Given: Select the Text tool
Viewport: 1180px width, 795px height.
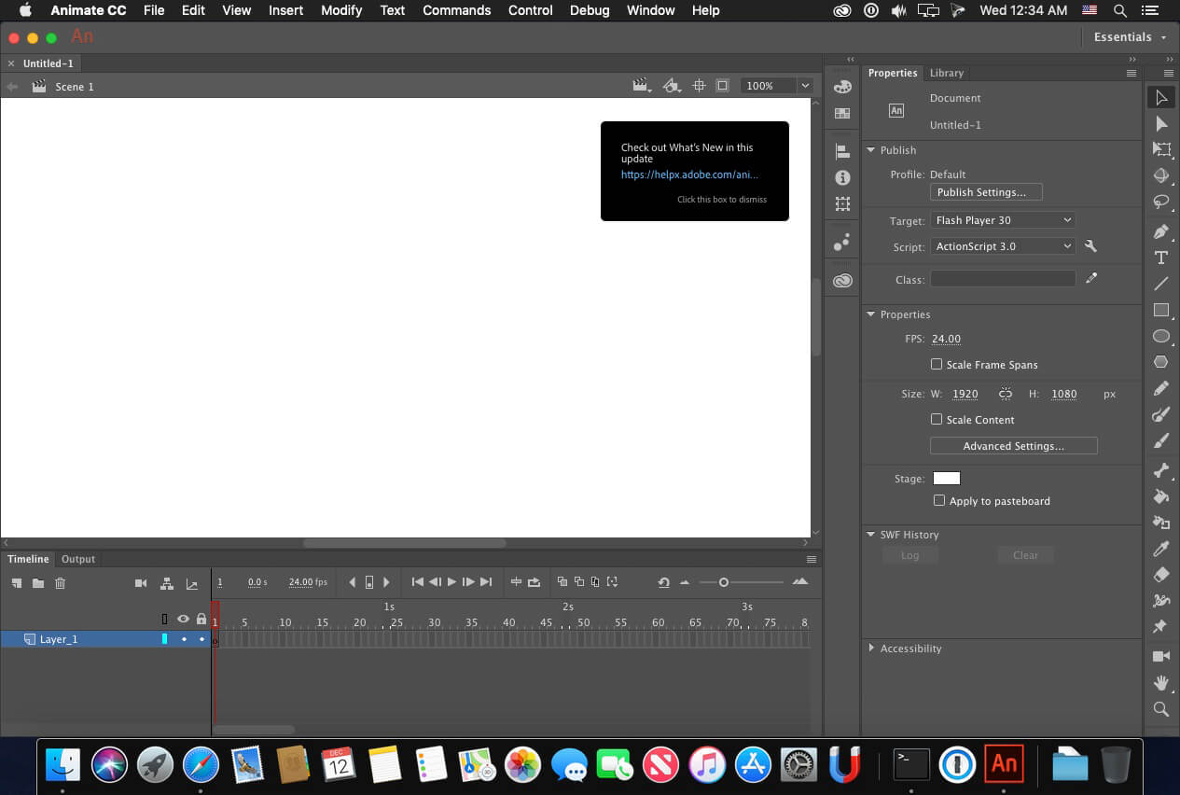Looking at the screenshot, I should click(1160, 258).
